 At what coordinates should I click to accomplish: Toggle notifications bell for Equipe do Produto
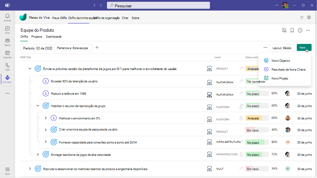tap(284, 30)
